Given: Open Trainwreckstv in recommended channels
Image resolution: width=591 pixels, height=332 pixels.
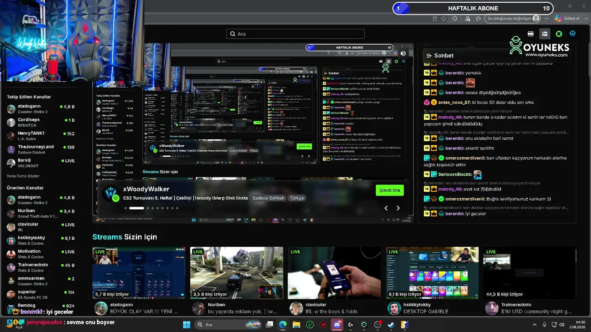Looking at the screenshot, I should click(41, 267).
